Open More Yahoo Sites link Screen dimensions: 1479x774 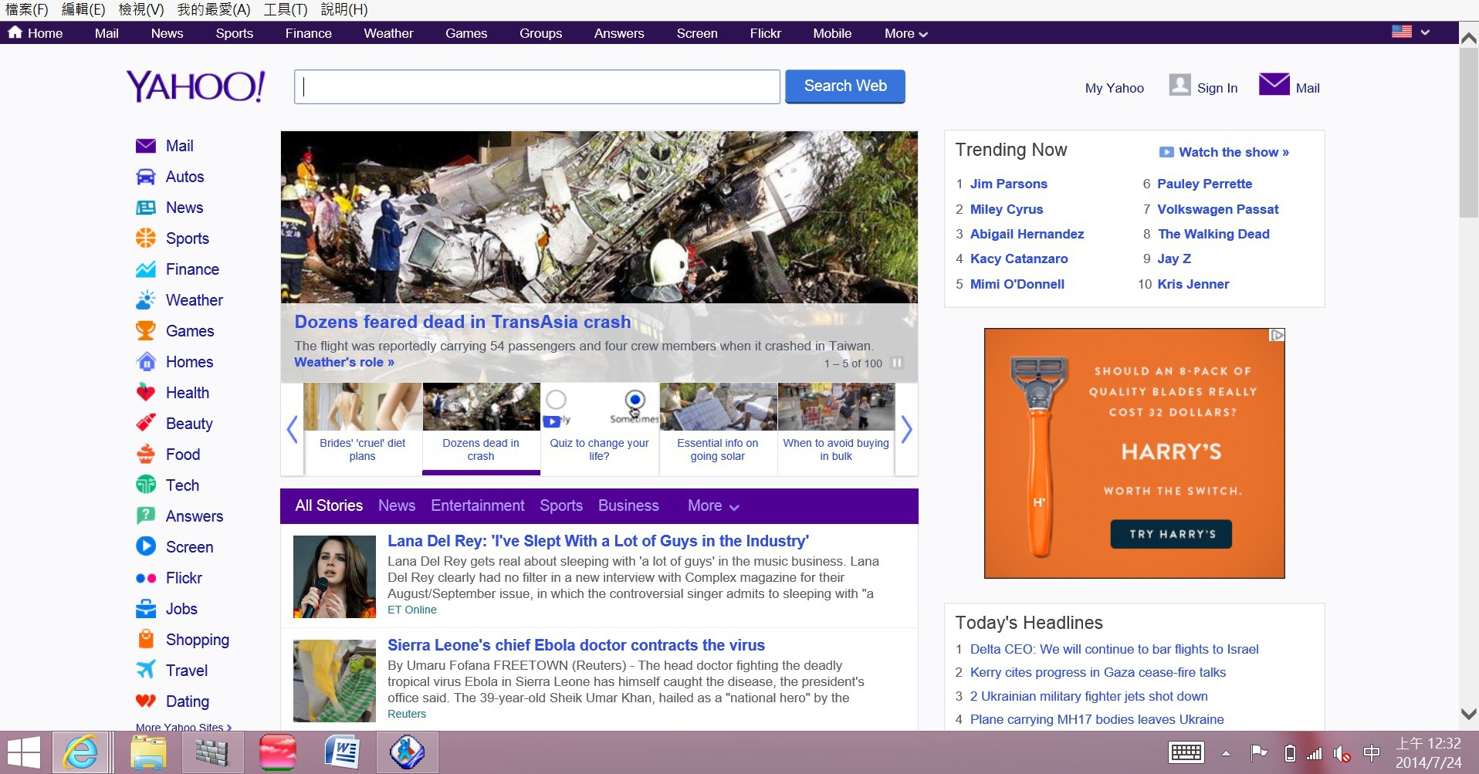(x=184, y=727)
